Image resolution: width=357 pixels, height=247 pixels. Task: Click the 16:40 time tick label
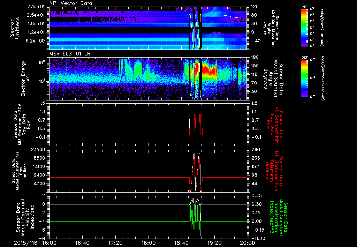pos(82,243)
